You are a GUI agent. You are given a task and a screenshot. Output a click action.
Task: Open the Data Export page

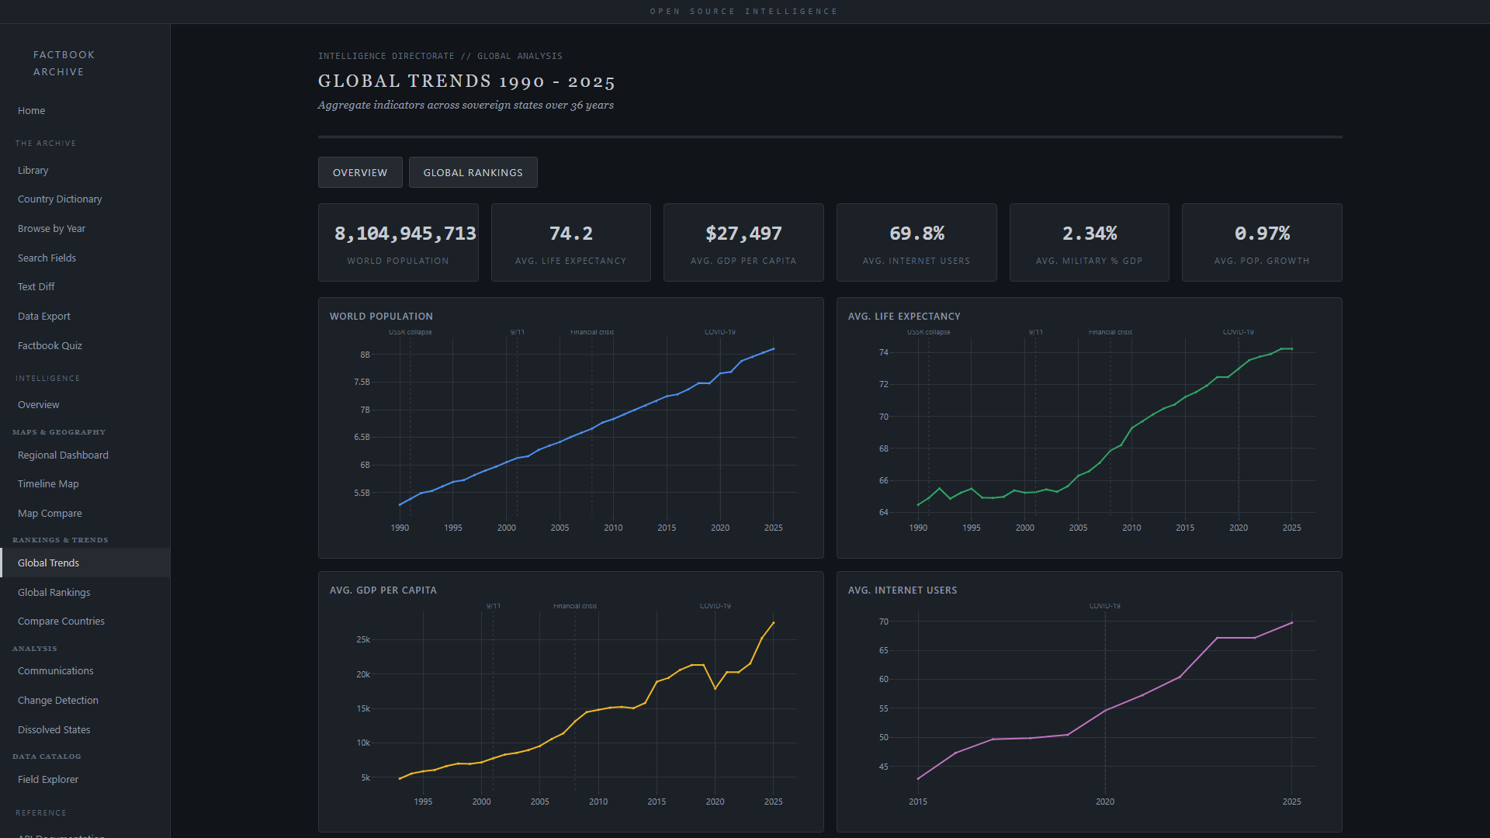(x=43, y=316)
